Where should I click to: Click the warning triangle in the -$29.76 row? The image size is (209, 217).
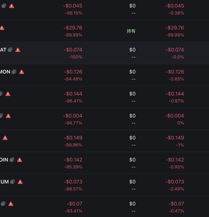[x=2, y=28]
